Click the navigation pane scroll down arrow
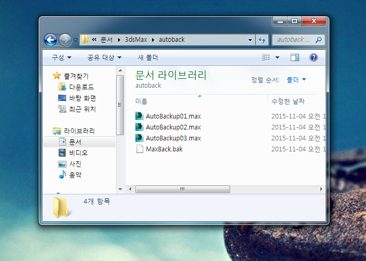Viewport: 366px width, 261px height. tap(120, 189)
